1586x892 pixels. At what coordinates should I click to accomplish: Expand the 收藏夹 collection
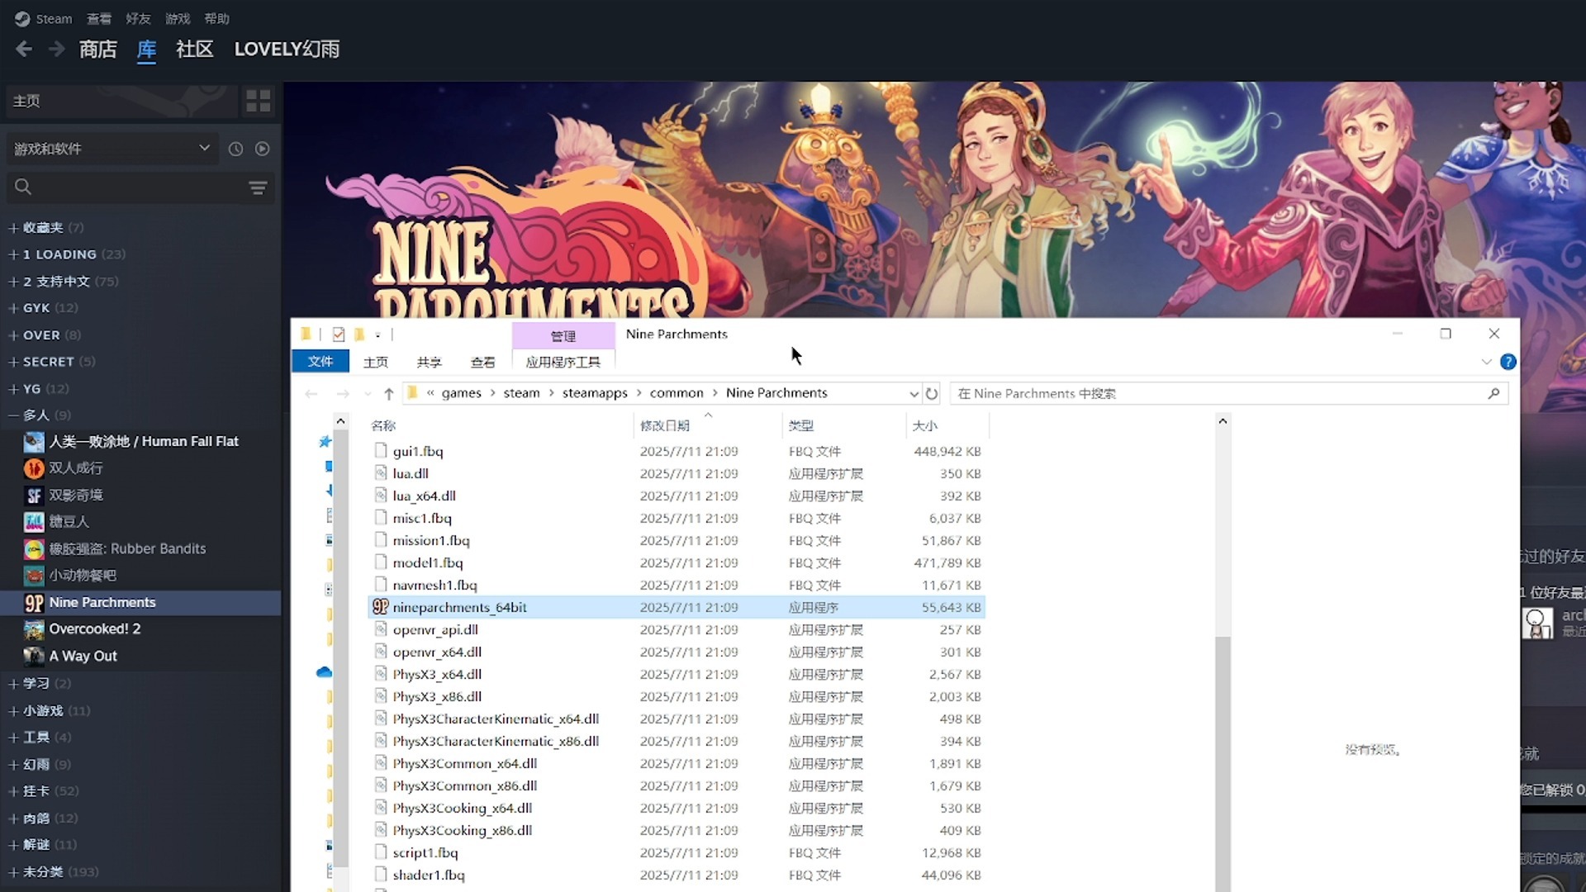coord(13,228)
